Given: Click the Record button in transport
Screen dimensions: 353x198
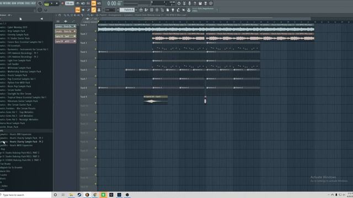Looking at the screenshot, I should coord(62,3).
